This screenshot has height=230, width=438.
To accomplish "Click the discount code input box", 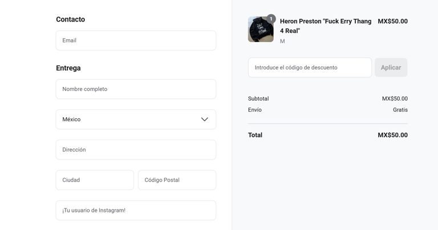I will tap(310, 68).
